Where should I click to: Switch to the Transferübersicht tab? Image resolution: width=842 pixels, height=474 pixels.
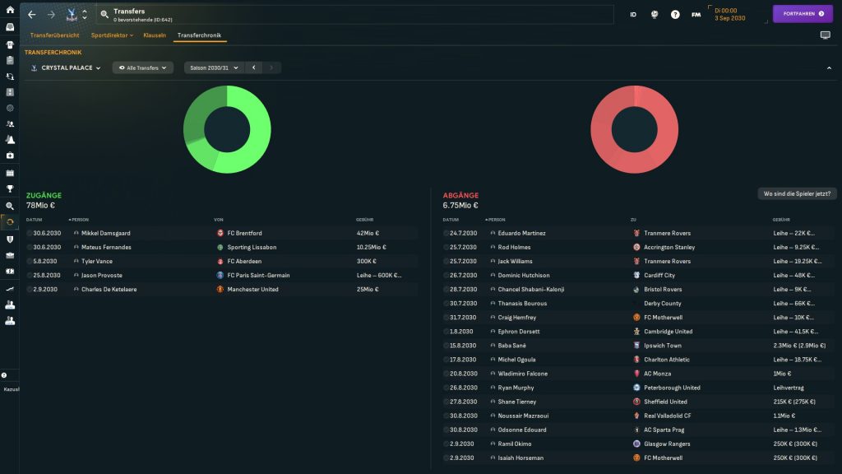[54, 35]
